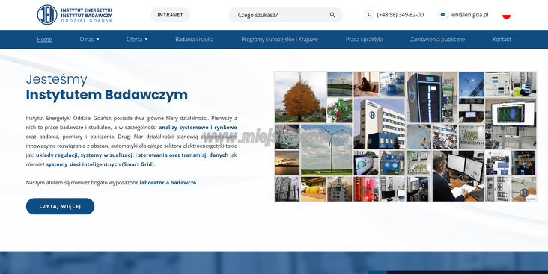This screenshot has width=548, height=274.
Task: Open 'Badania i nauka' menu item
Action: click(195, 40)
